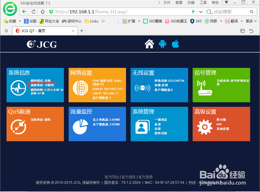Open the 流量监控 traffic monitoring panel
Screen dimensions: 260x192
pos(97,124)
